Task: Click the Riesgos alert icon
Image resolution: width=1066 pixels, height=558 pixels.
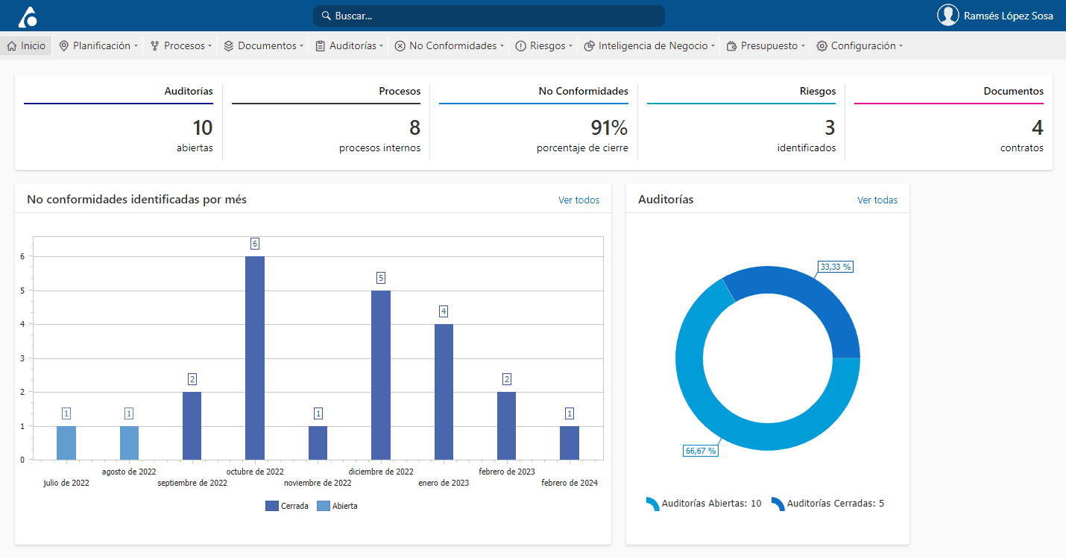Action: click(x=521, y=46)
